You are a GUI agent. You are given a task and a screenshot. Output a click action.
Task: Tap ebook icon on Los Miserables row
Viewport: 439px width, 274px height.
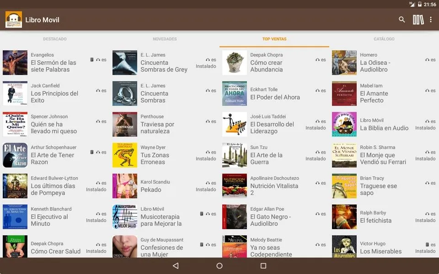point(427,245)
